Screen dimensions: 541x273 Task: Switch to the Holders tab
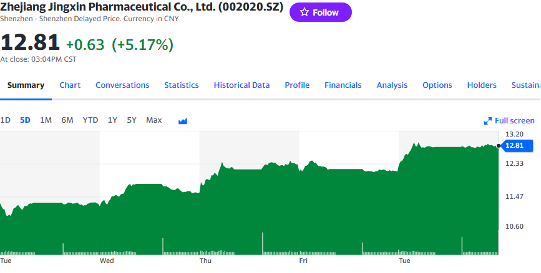[x=482, y=85]
